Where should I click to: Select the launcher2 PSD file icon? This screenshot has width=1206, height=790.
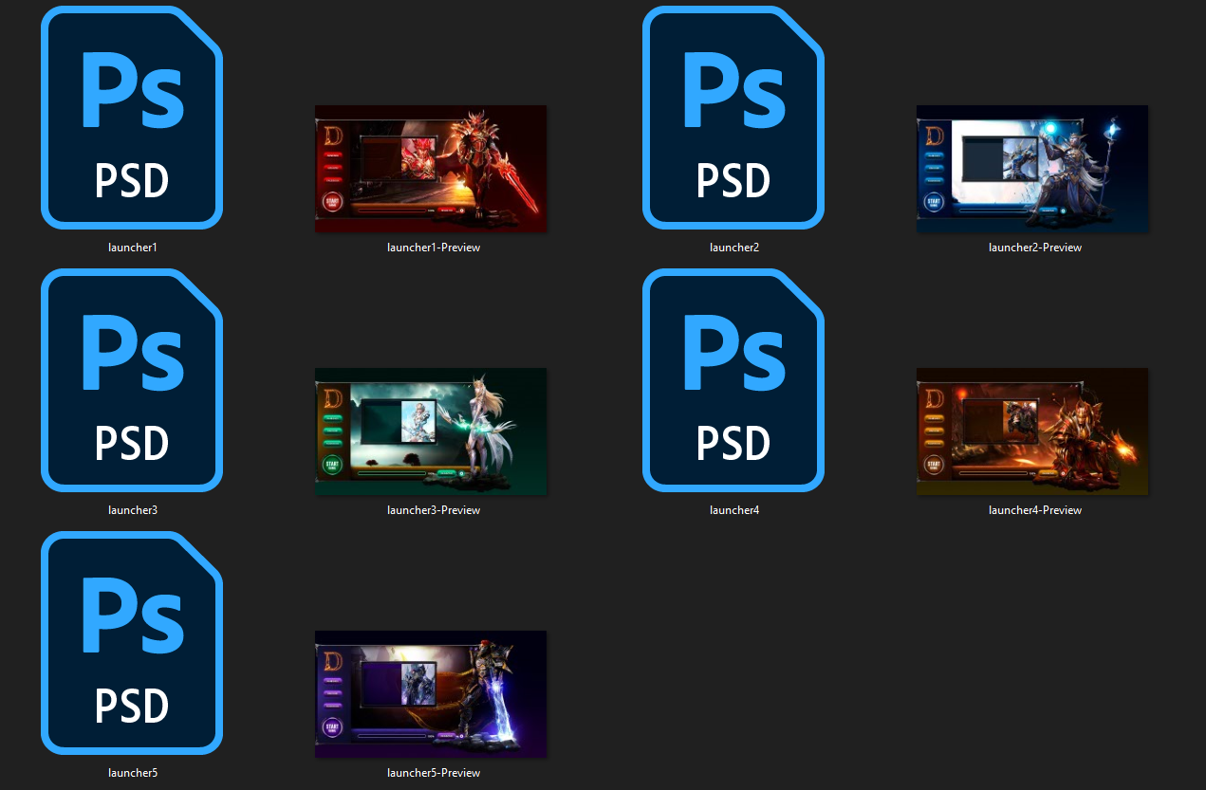733,118
